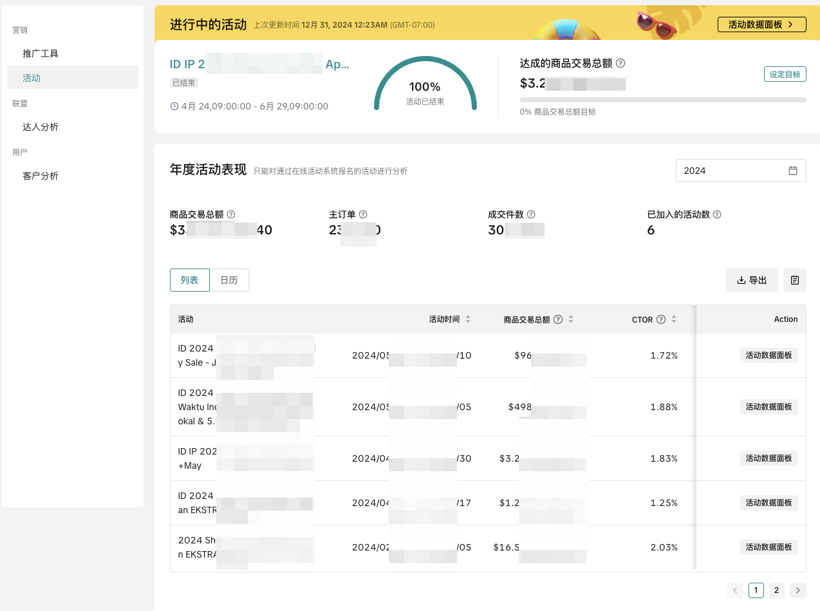Switch to 列表 view
The height and width of the screenshot is (611, 820).
pos(190,280)
